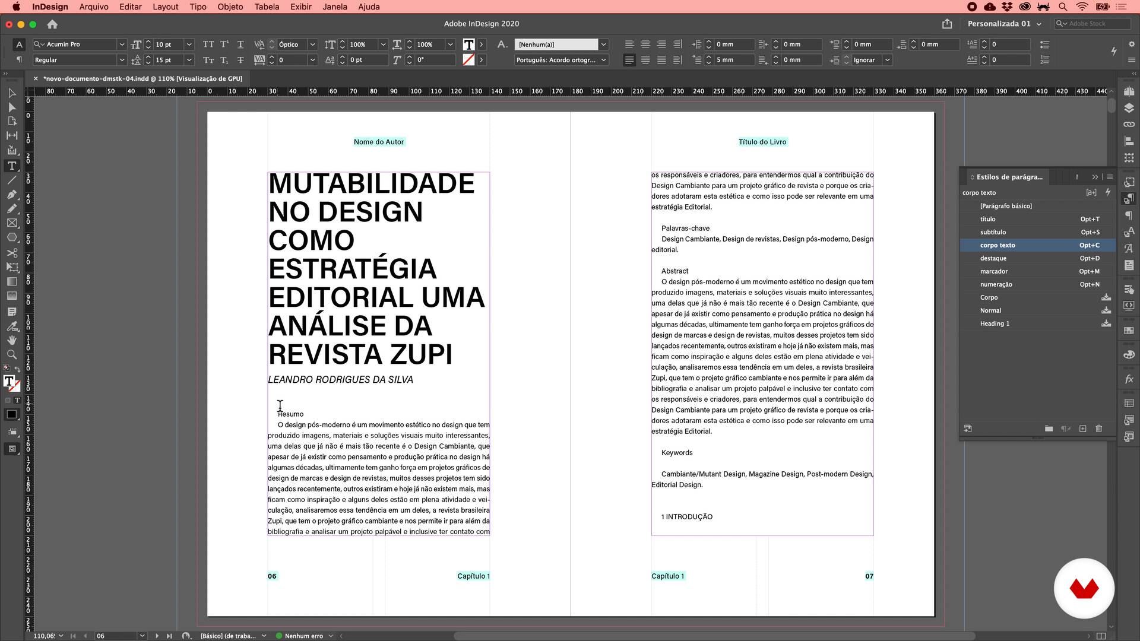The image size is (1140, 641).
Task: Apply numeração paragraph style
Action: (x=1037, y=284)
